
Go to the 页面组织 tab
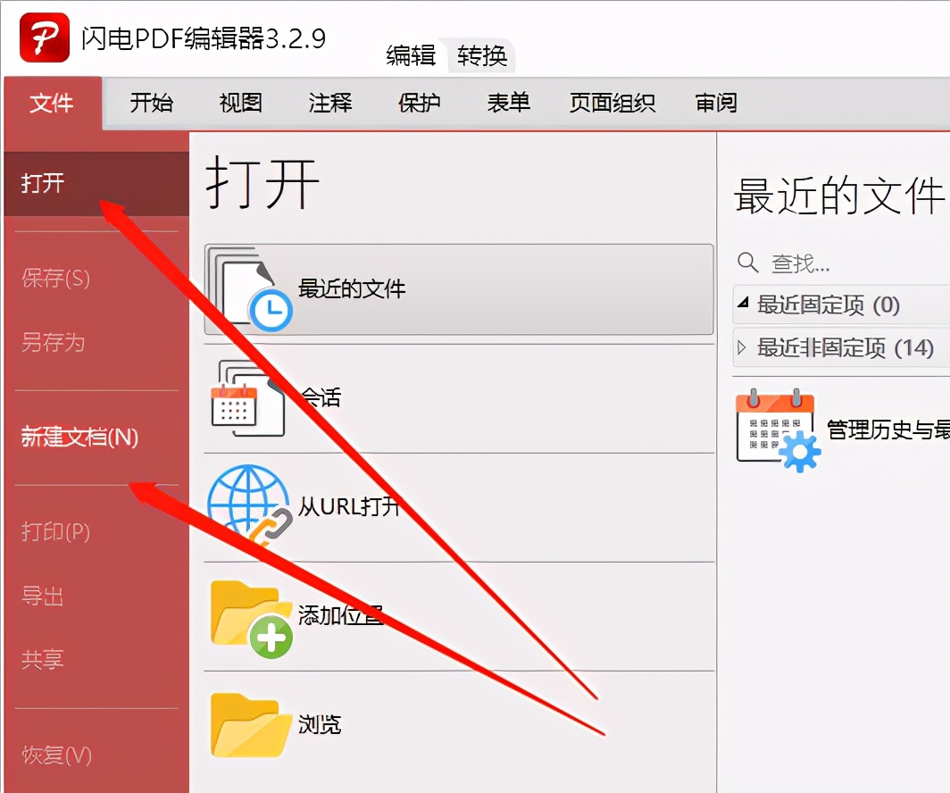pos(612,104)
